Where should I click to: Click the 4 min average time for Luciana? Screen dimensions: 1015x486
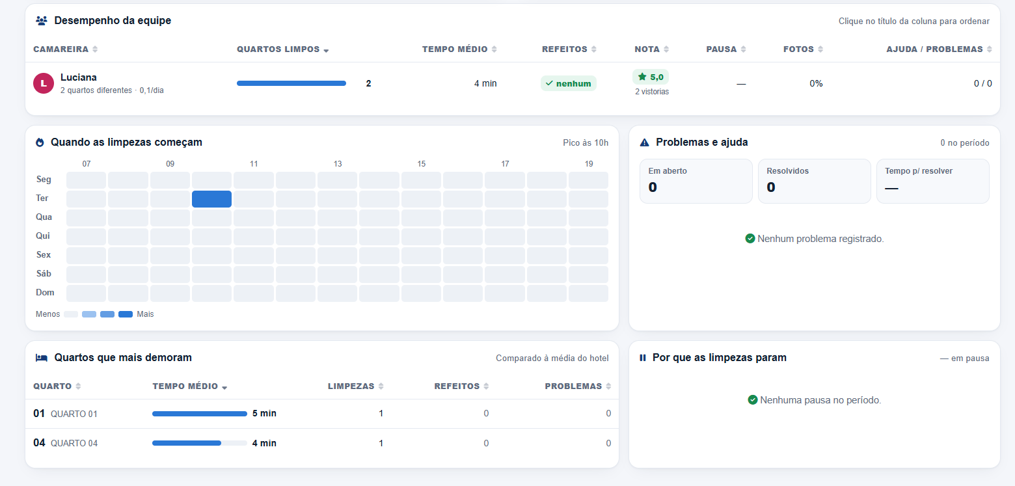point(485,83)
